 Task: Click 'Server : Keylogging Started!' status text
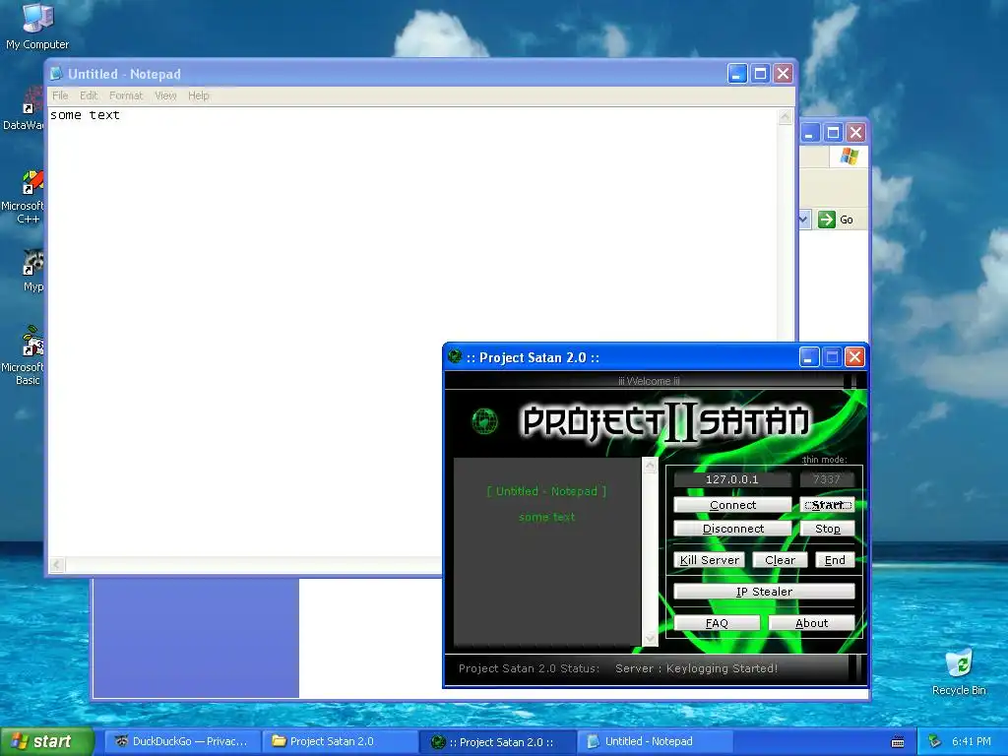(696, 668)
